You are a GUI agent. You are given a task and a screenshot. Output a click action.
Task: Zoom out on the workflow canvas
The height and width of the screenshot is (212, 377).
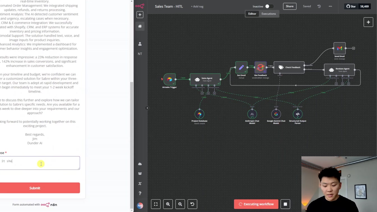(x=180, y=204)
